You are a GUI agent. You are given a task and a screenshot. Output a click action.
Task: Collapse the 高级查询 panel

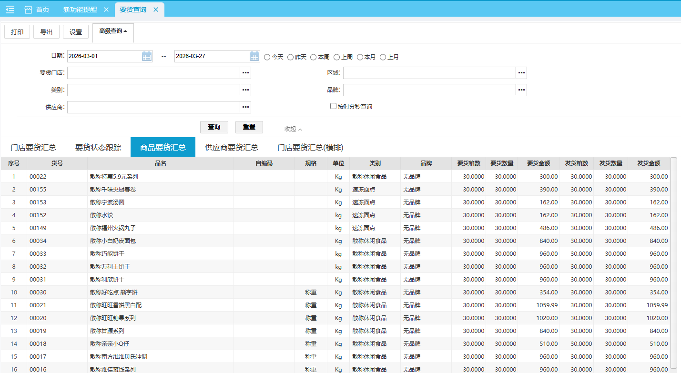click(x=113, y=31)
